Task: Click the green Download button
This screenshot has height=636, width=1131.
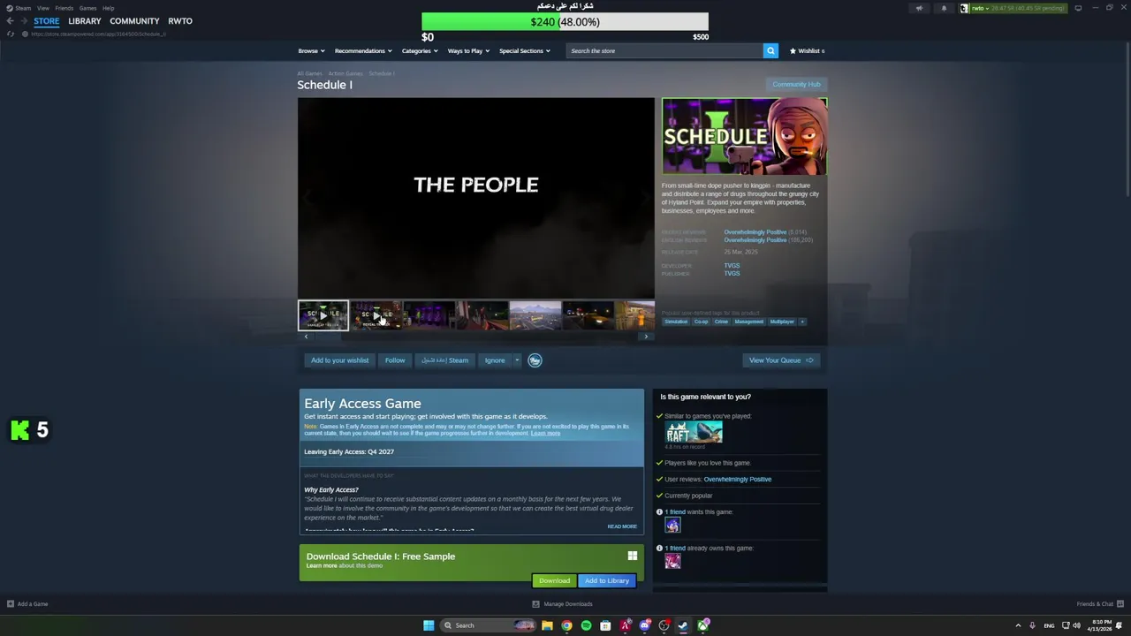Action: [x=554, y=580]
